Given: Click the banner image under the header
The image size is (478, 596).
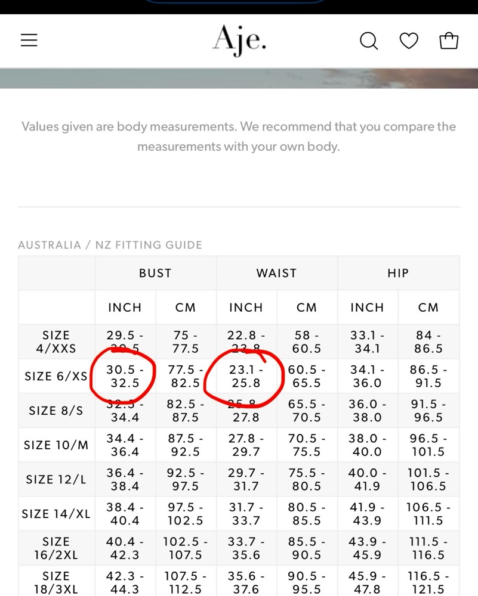Looking at the screenshot, I should (x=239, y=79).
